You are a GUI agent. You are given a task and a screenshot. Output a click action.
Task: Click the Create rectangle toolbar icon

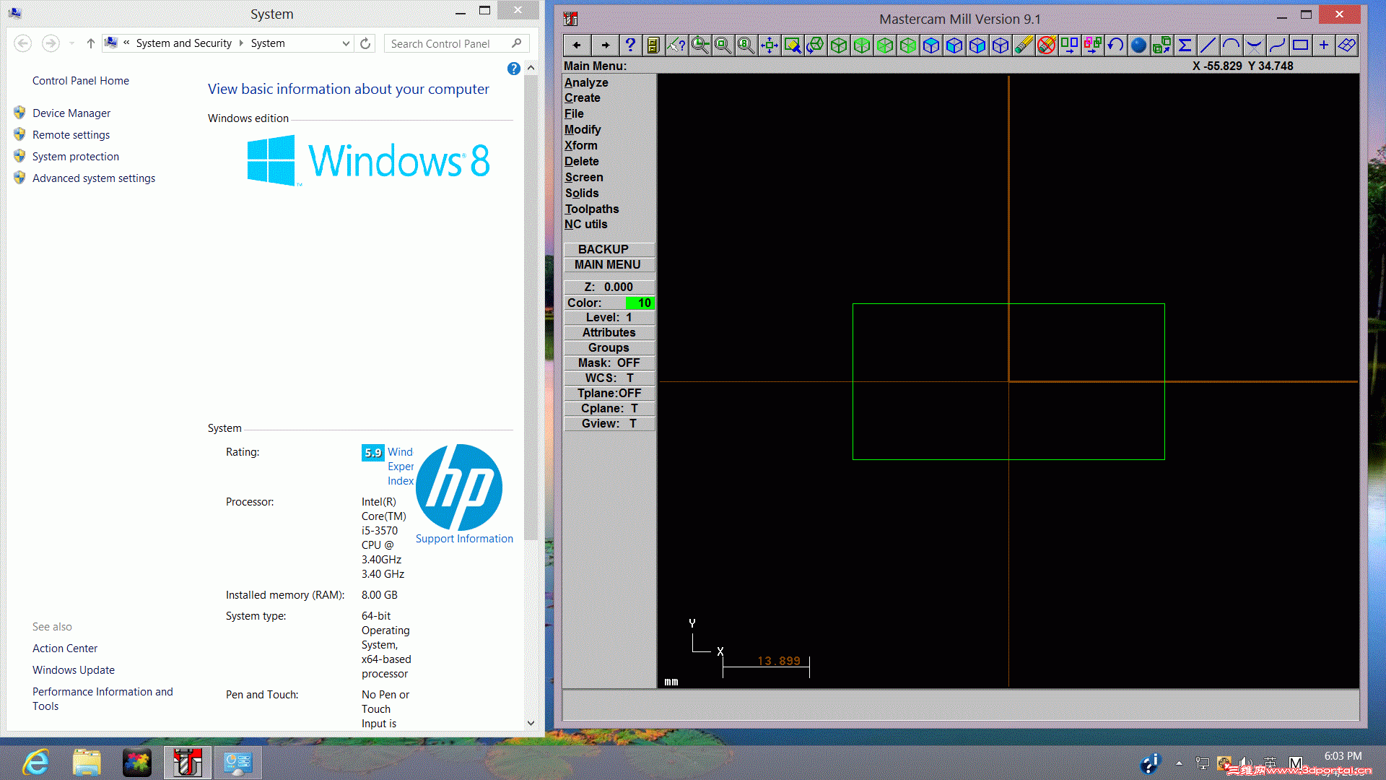(1300, 45)
